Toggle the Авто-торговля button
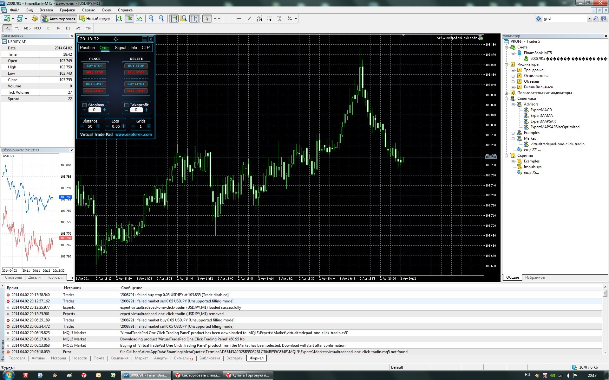Image resolution: width=609 pixels, height=380 pixels. click(59, 19)
